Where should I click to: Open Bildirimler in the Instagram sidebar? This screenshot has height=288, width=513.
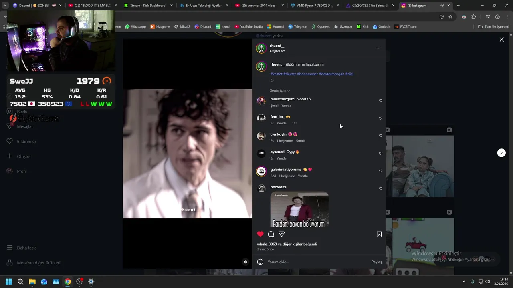click(x=22, y=142)
